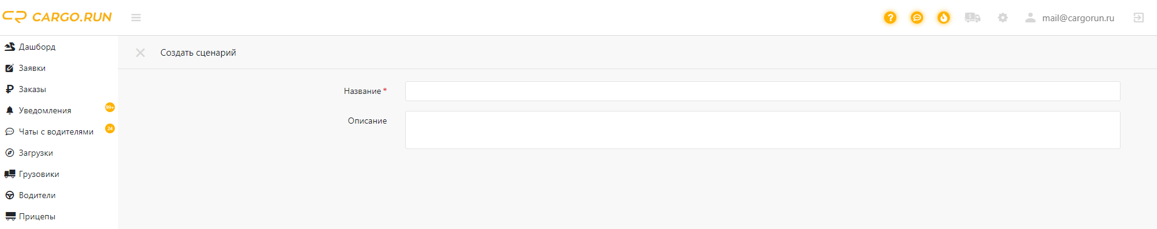Click the orange flame icon
The image size is (1157, 229).
944,18
